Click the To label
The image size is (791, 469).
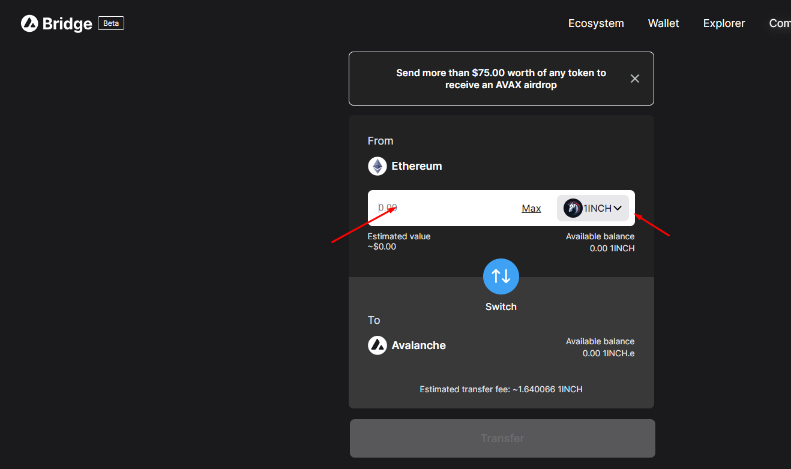pyautogui.click(x=374, y=320)
